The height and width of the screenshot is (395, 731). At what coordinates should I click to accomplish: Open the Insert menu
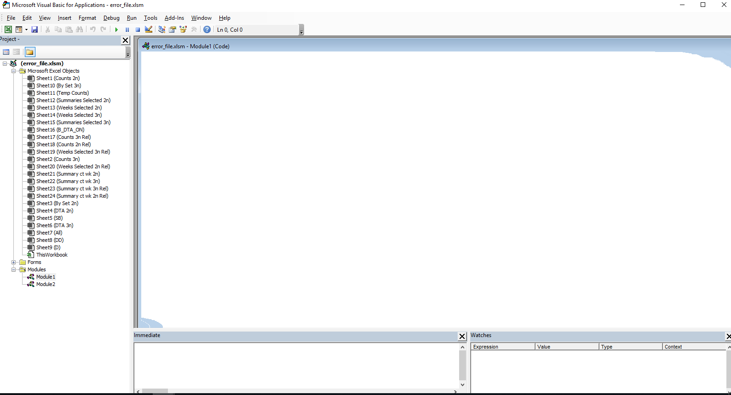coord(64,18)
